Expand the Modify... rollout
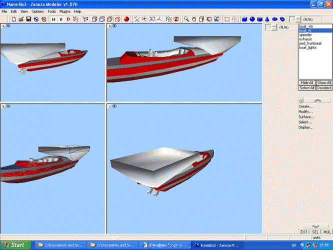Viewport: 333px width, 250px height. click(306, 111)
